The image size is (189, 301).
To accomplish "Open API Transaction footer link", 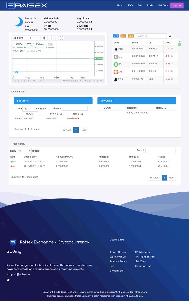I will click(x=145, y=257).
